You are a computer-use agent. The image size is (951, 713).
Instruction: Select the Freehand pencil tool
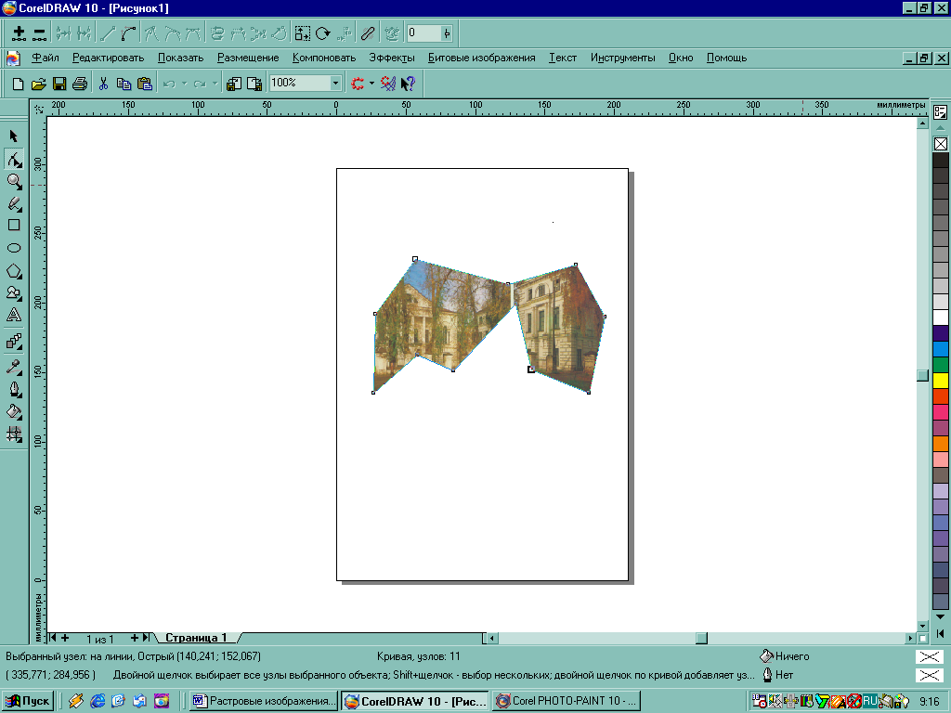(14, 203)
